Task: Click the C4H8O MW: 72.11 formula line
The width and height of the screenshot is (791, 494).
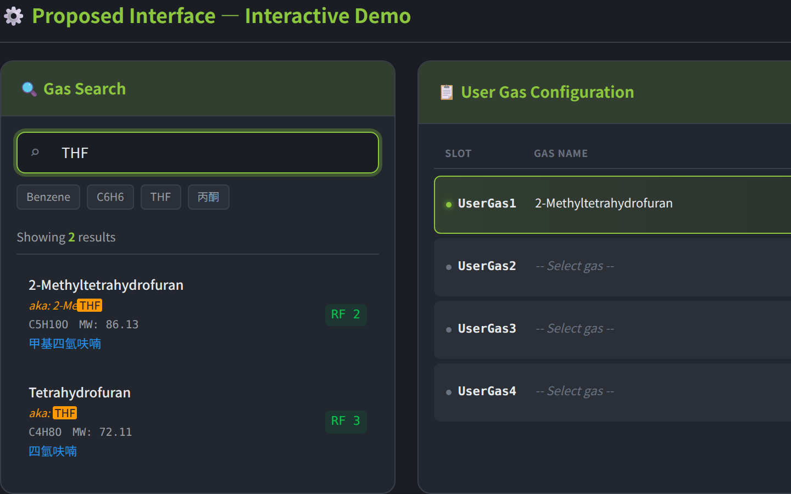Action: (80, 432)
